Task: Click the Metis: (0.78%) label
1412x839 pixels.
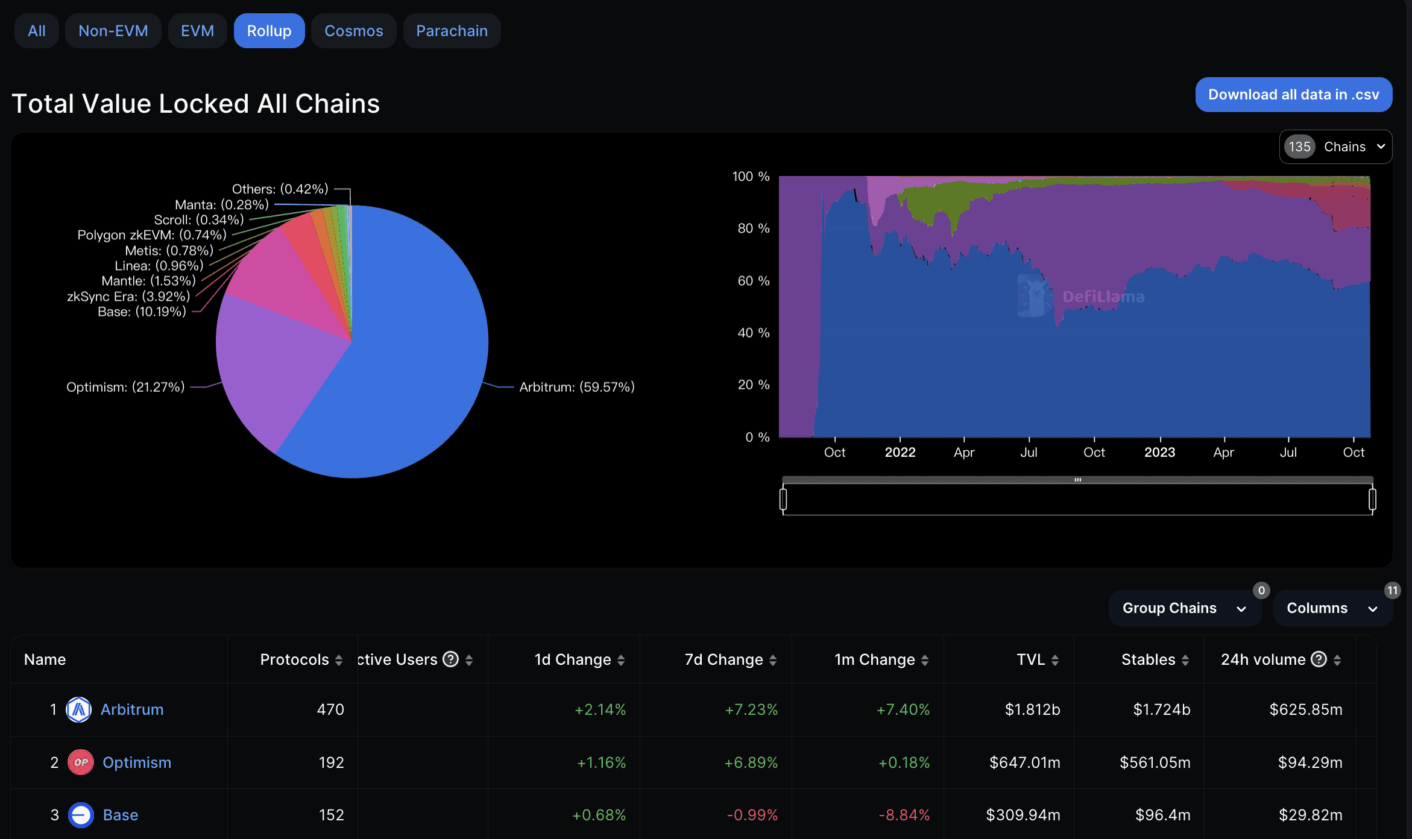Action: [x=169, y=251]
